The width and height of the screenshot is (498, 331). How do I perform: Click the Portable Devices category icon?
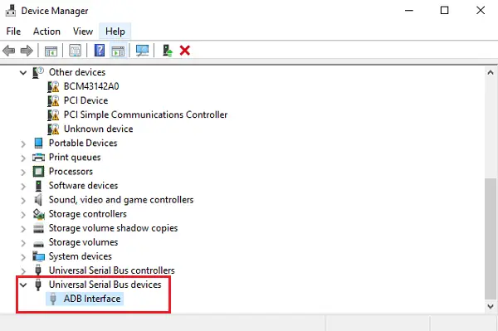38,144
